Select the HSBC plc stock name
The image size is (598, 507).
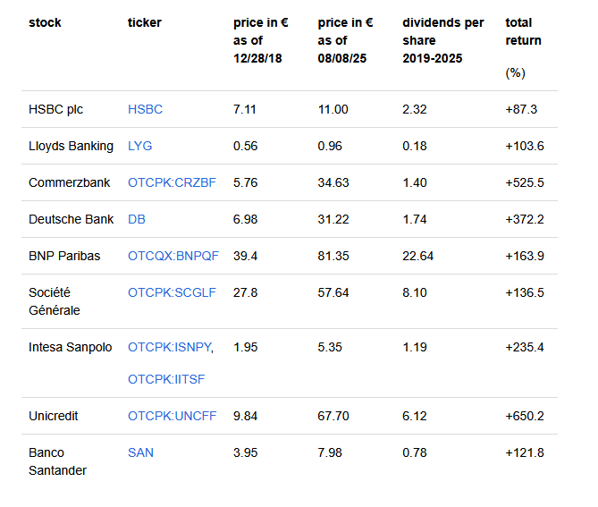pos(55,109)
